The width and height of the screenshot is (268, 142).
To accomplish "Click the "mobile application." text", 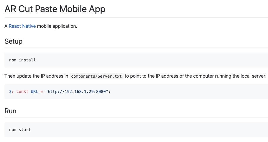I will pos(57,26).
